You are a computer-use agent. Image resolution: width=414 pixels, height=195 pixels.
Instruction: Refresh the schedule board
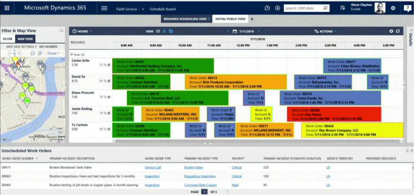pos(398,31)
